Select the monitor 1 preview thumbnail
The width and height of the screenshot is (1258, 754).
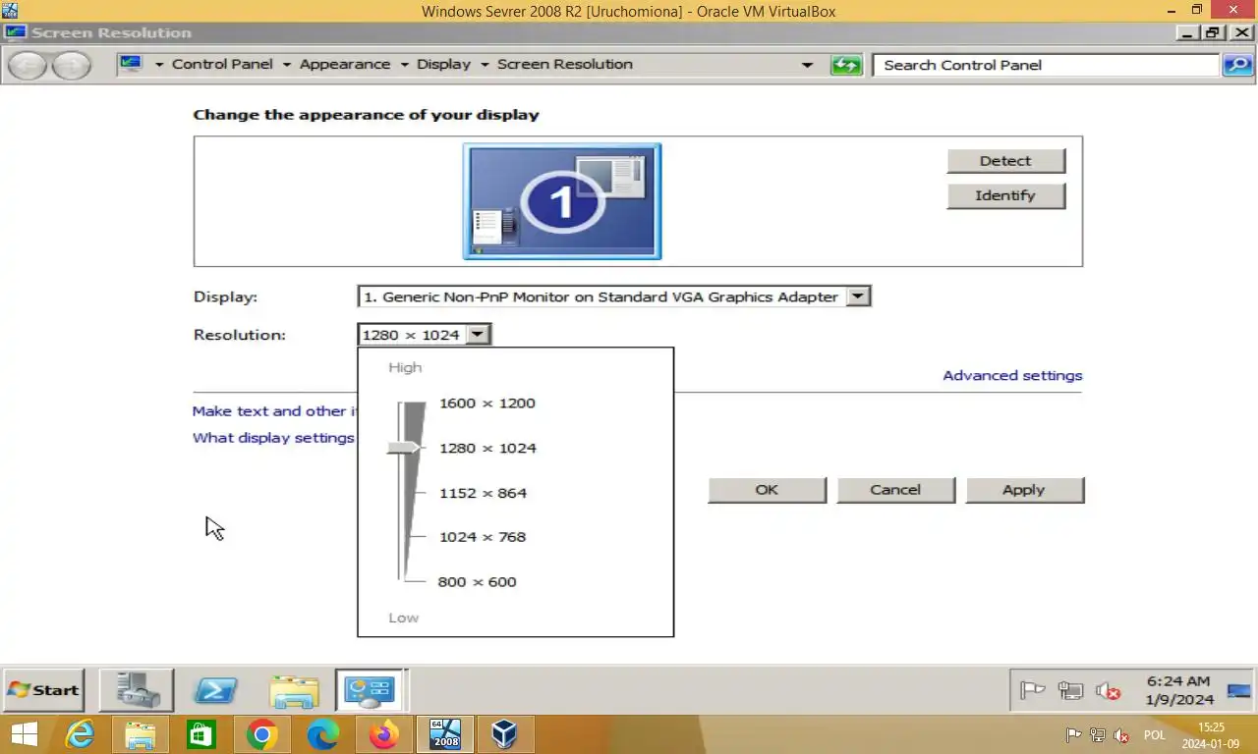562,201
